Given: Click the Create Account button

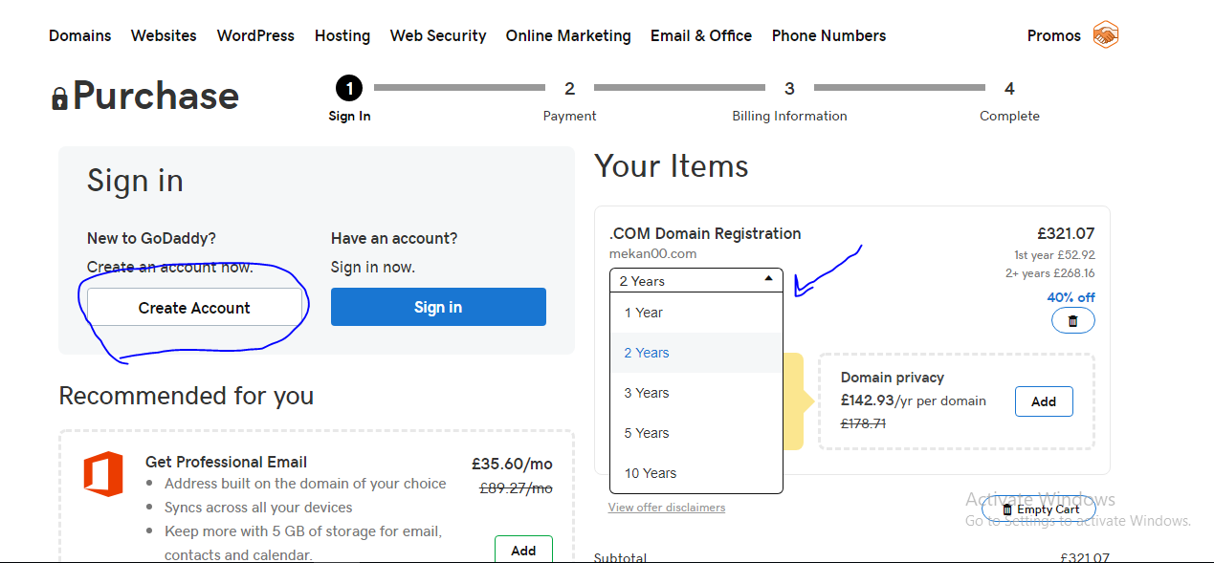Looking at the screenshot, I should tap(194, 307).
